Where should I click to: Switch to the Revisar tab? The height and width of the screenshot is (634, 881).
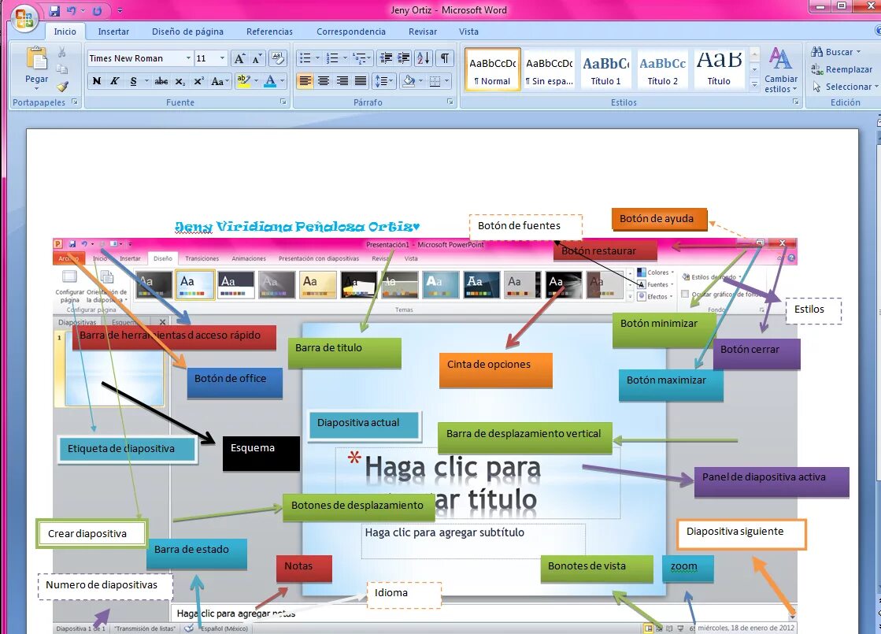[423, 32]
